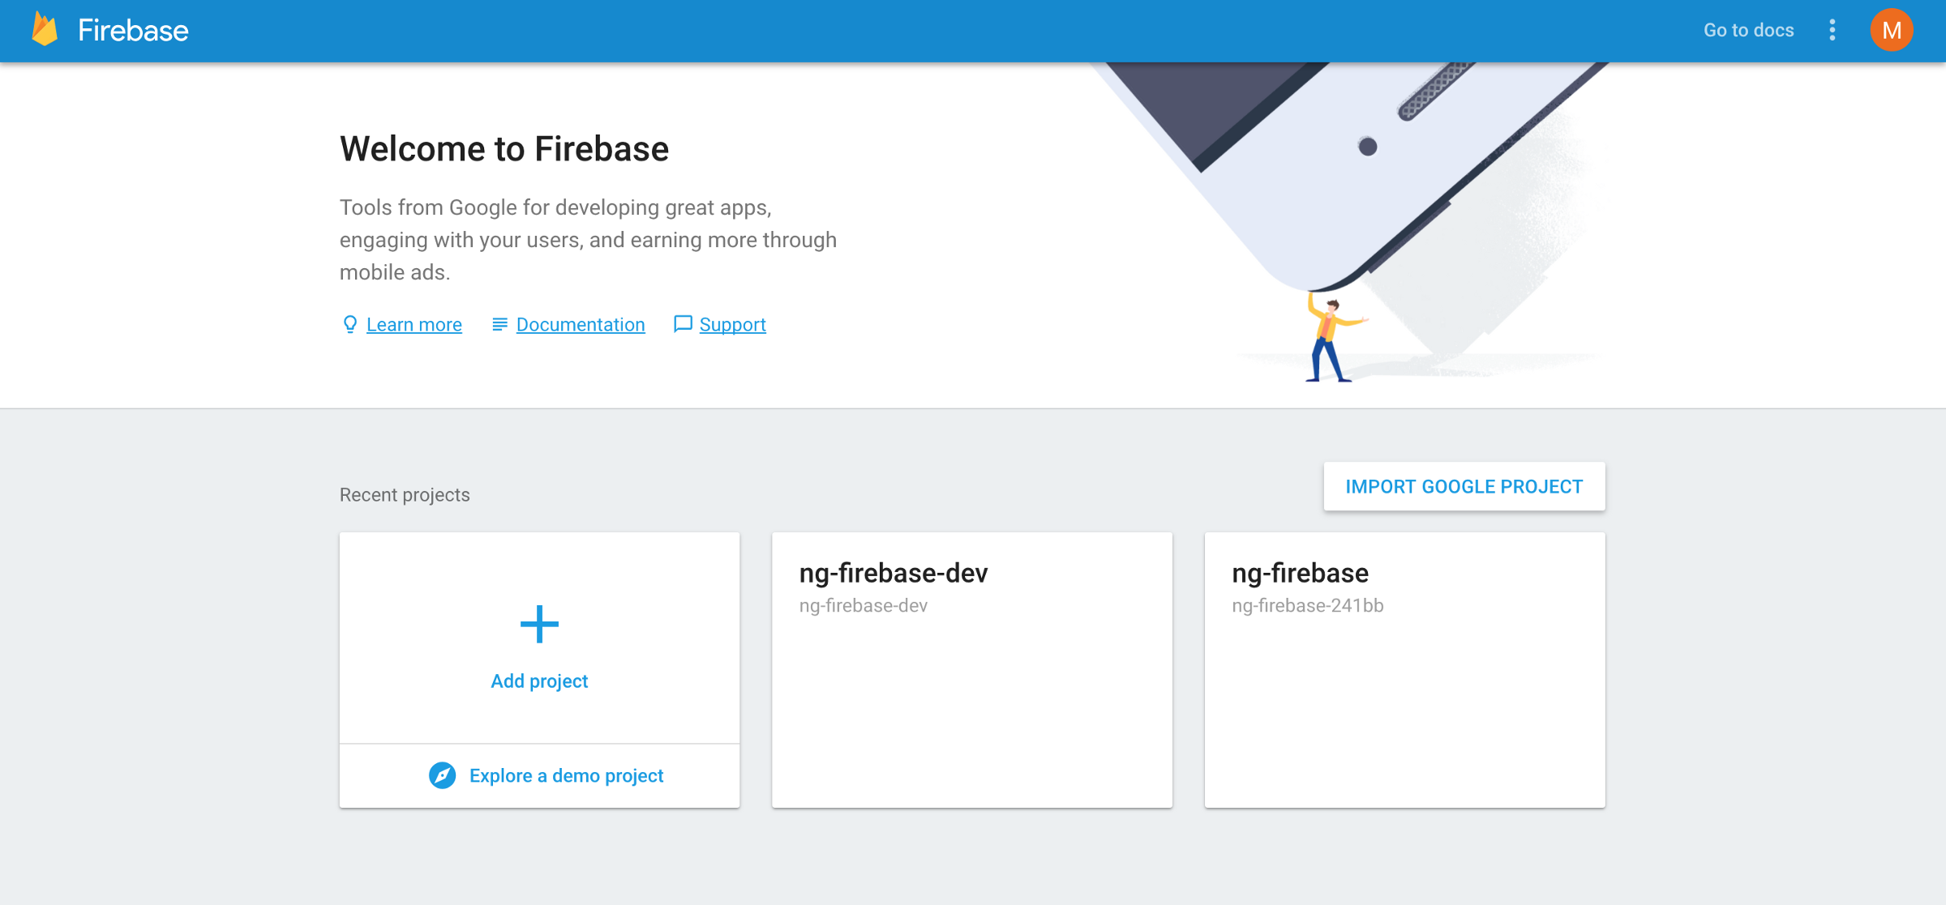Open the orange M account avatar
This screenshot has height=905, width=1946.
(1891, 30)
